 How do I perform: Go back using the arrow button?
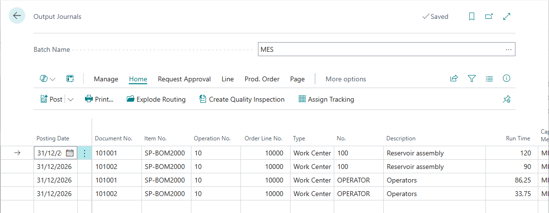(17, 16)
